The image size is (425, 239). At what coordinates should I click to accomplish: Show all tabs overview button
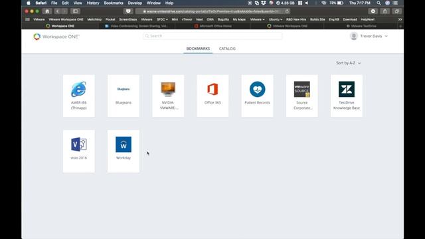(x=397, y=11)
